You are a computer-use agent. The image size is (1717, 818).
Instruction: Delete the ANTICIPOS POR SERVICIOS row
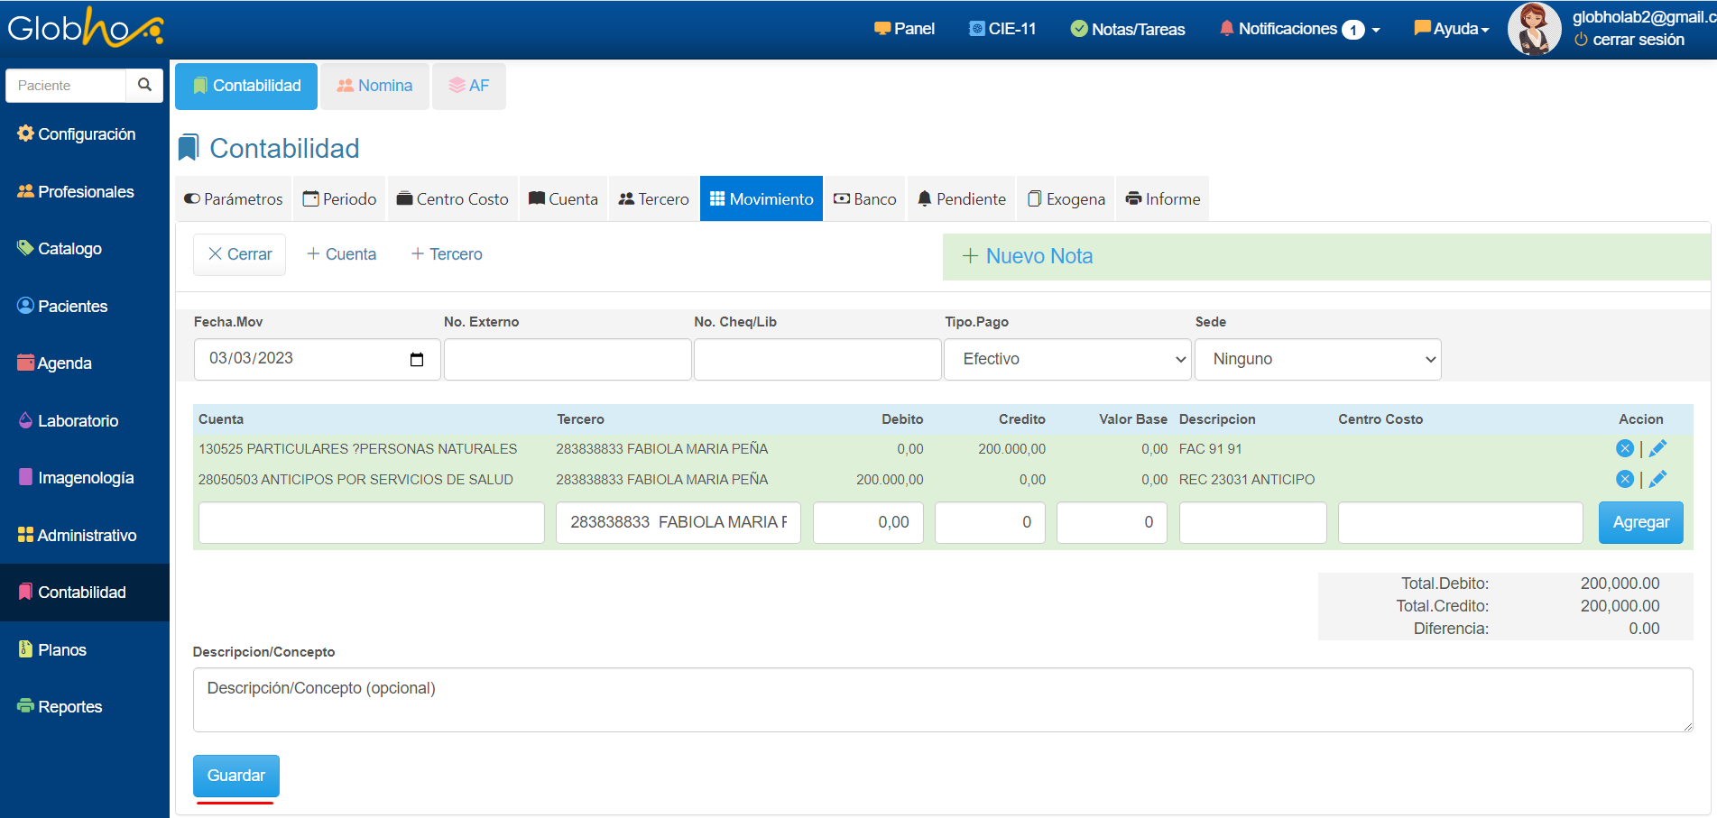(x=1624, y=479)
